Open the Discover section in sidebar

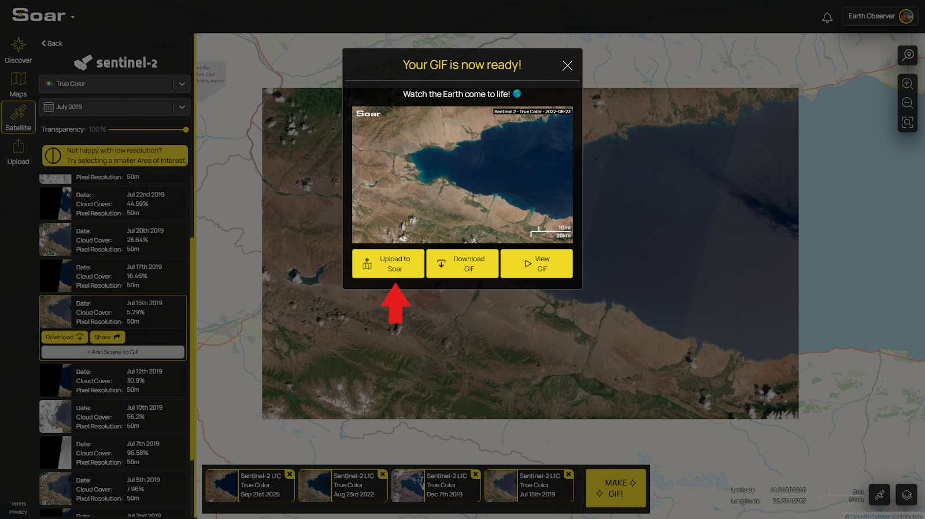coord(18,50)
